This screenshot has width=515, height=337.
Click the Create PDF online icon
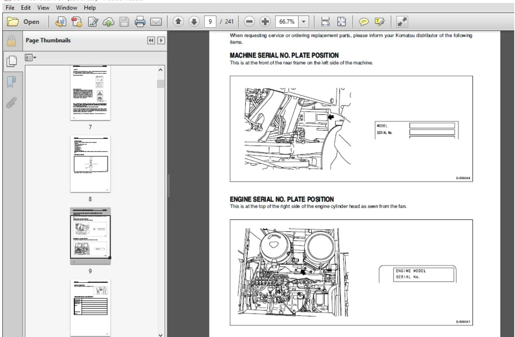61,22
